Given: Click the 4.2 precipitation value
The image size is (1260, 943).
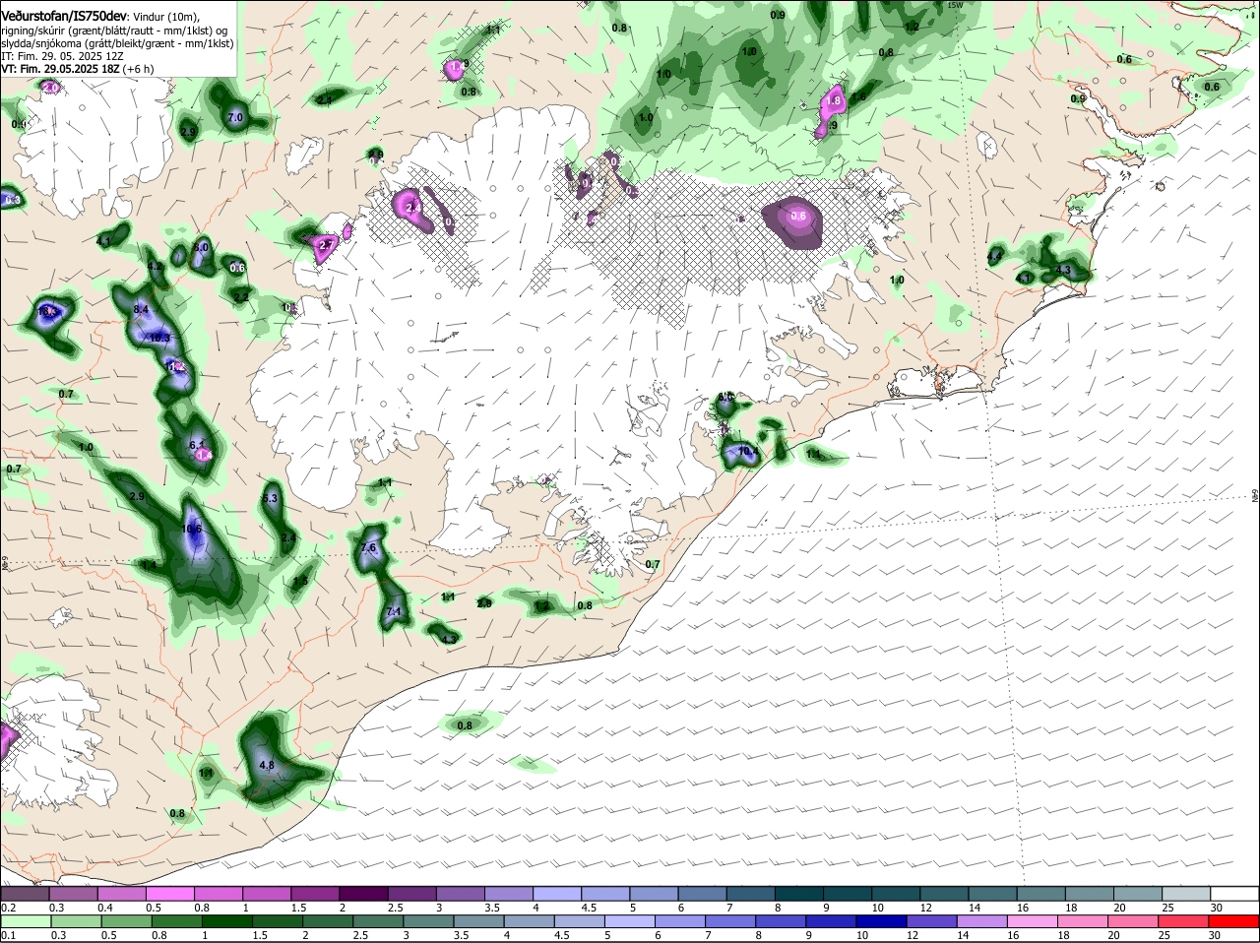Looking at the screenshot, I should pos(155,266).
